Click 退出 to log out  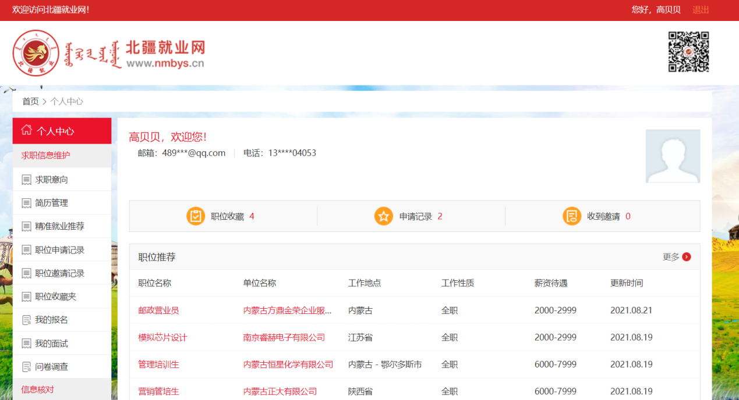(701, 10)
